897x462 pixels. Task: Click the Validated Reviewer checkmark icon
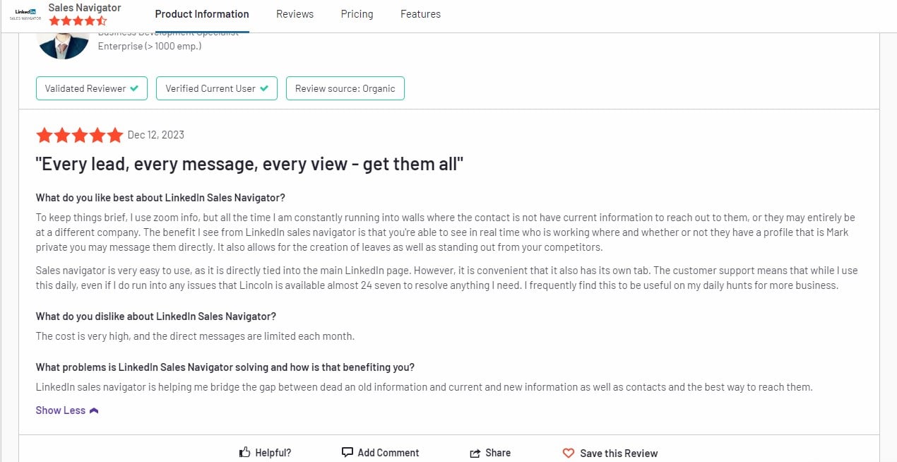pyautogui.click(x=134, y=88)
